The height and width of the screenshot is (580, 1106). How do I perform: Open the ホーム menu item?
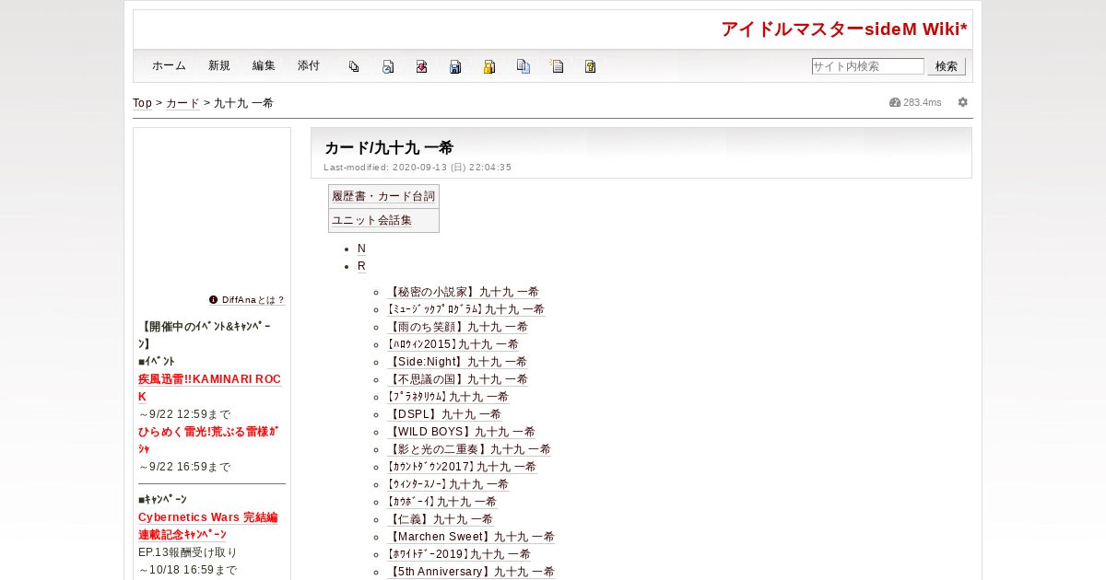pyautogui.click(x=169, y=66)
